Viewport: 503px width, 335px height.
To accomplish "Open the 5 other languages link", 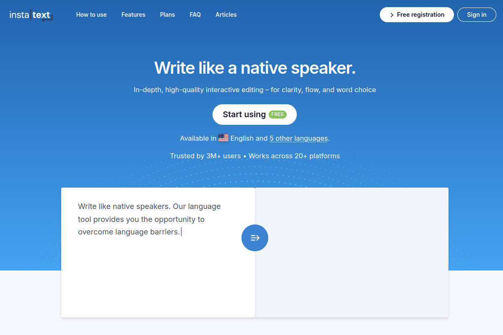I will 298,138.
